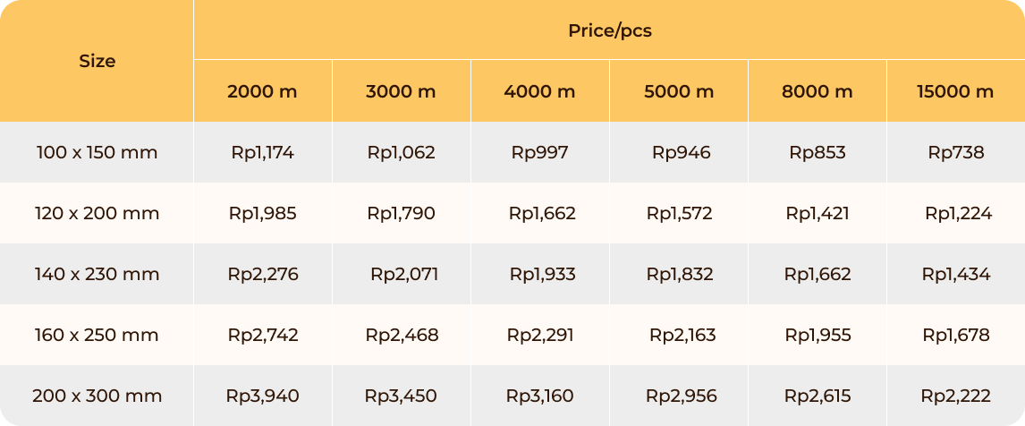Select the 5000 m column header
Viewport: 1025px width, 426px height.
(679, 91)
